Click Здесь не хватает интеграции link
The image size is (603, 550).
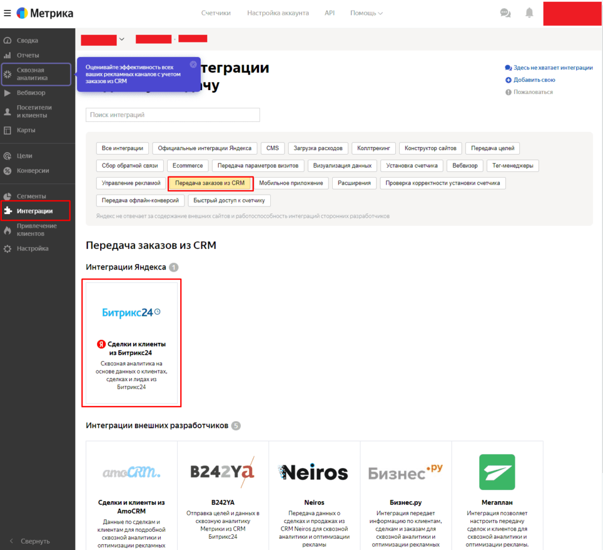(549, 68)
